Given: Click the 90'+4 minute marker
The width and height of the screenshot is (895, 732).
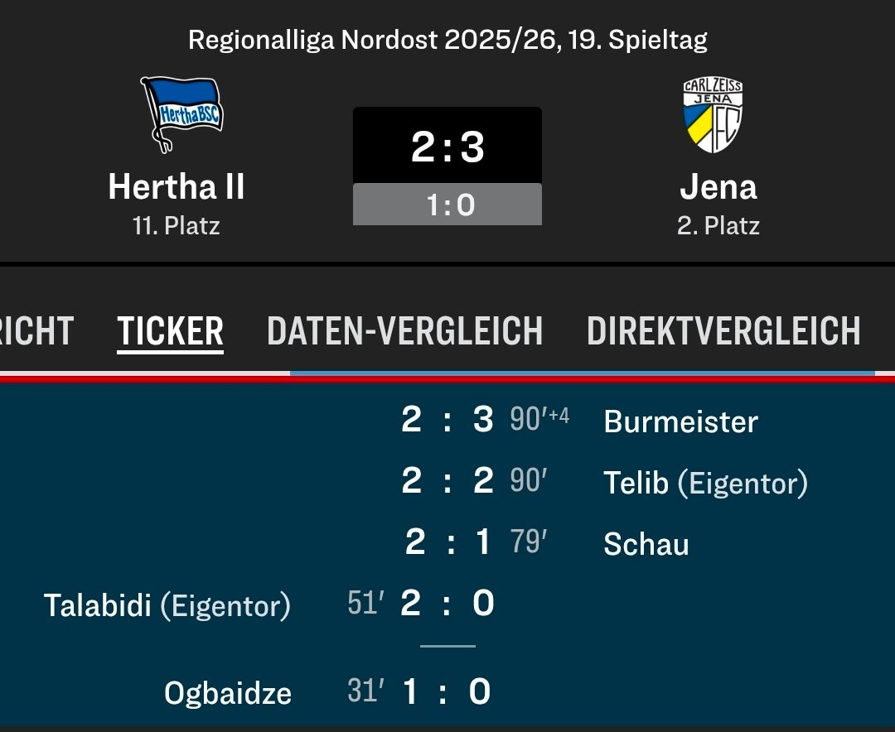Looking at the screenshot, I should pos(539,420).
